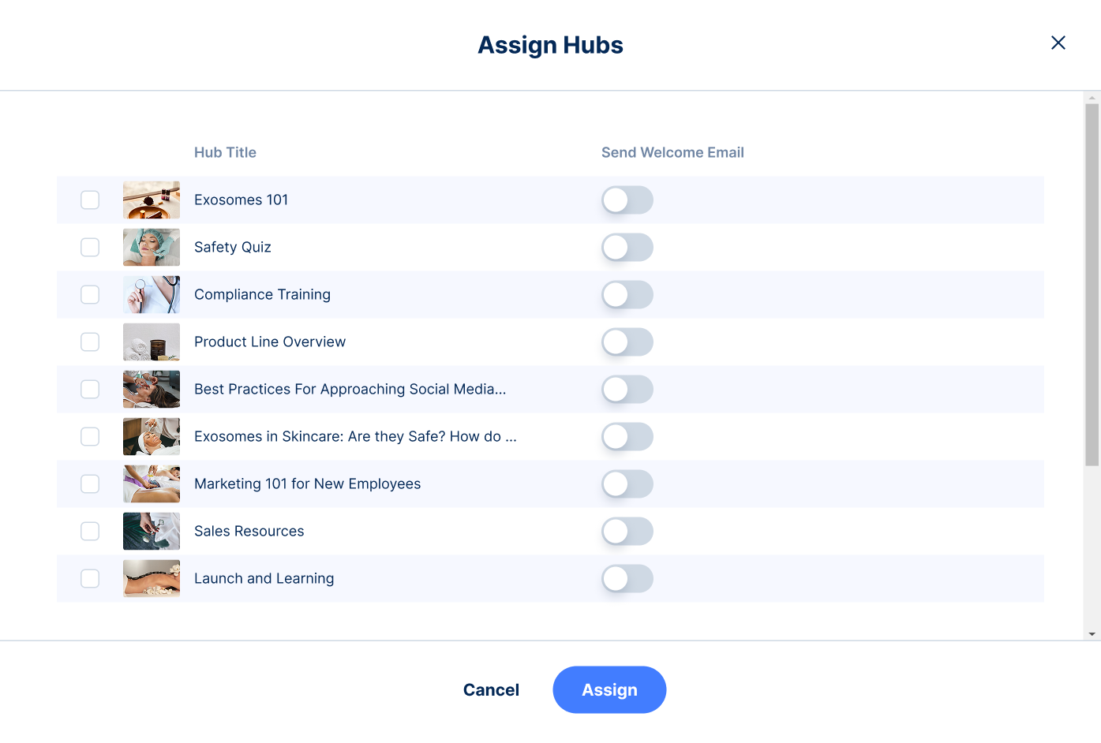Image resolution: width=1101 pixels, height=743 pixels.
Task: Click the Send Welcome Email column header
Action: (x=672, y=152)
